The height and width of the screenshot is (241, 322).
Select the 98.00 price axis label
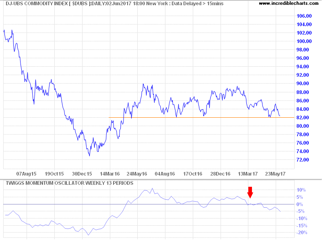[303, 50]
